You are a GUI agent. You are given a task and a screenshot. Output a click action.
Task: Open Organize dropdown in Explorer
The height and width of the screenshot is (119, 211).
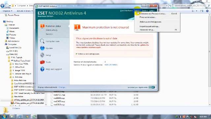8,11
